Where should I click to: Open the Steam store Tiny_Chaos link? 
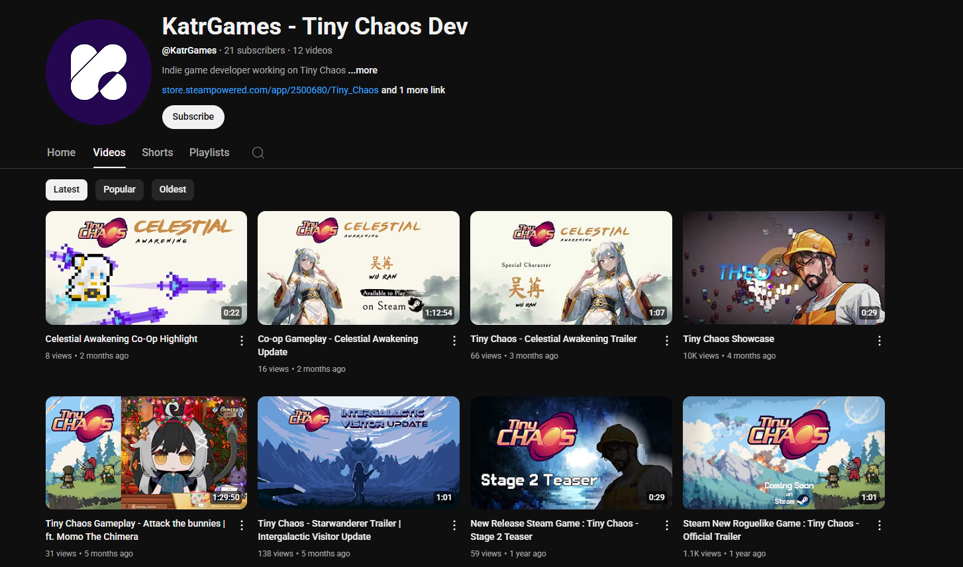pos(270,90)
